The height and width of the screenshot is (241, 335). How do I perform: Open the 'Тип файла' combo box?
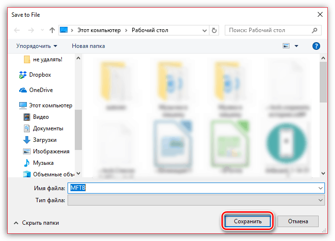point(196,200)
